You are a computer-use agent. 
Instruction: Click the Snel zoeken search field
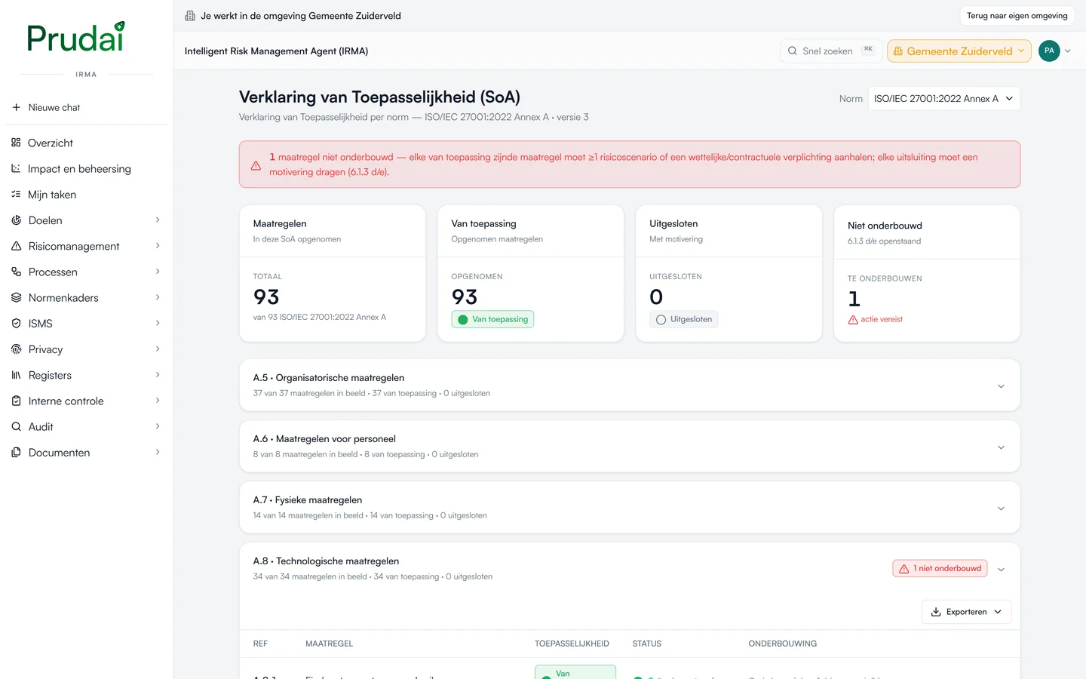click(x=830, y=51)
